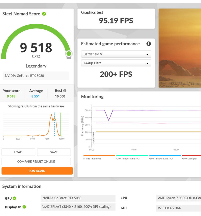The width and height of the screenshot is (201, 216).
Task: Click the Steel Nomad desert scene thumbnail
Action: click(180, 48)
